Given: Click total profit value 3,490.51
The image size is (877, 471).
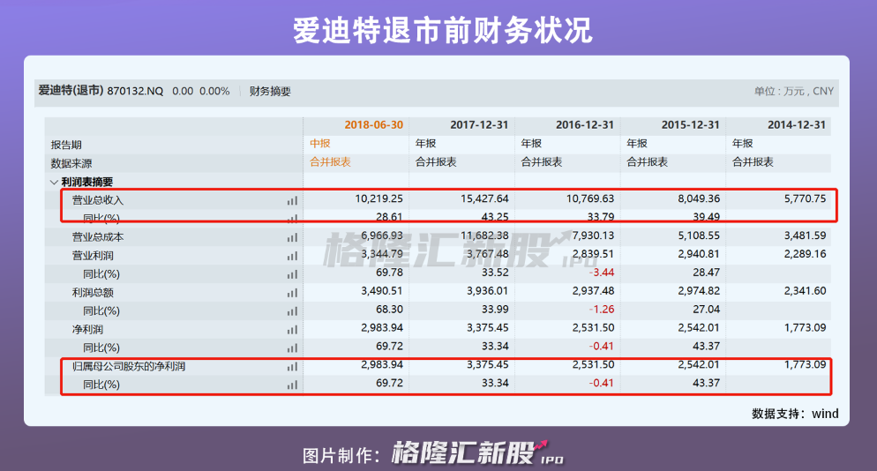Looking at the screenshot, I should [x=381, y=291].
